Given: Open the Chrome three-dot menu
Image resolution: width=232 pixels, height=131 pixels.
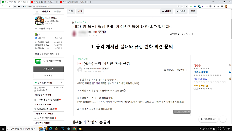Looking at the screenshot, I should [x=230, y=6].
